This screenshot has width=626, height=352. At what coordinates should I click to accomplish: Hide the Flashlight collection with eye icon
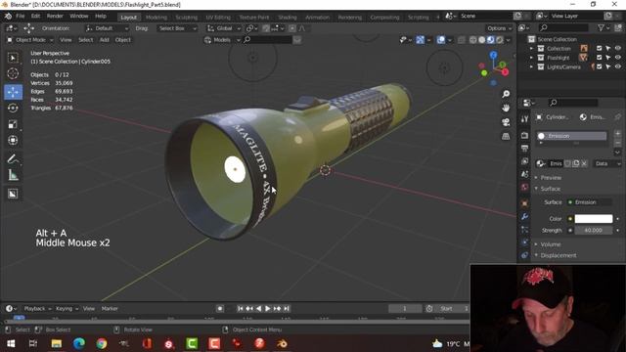pos(617,58)
